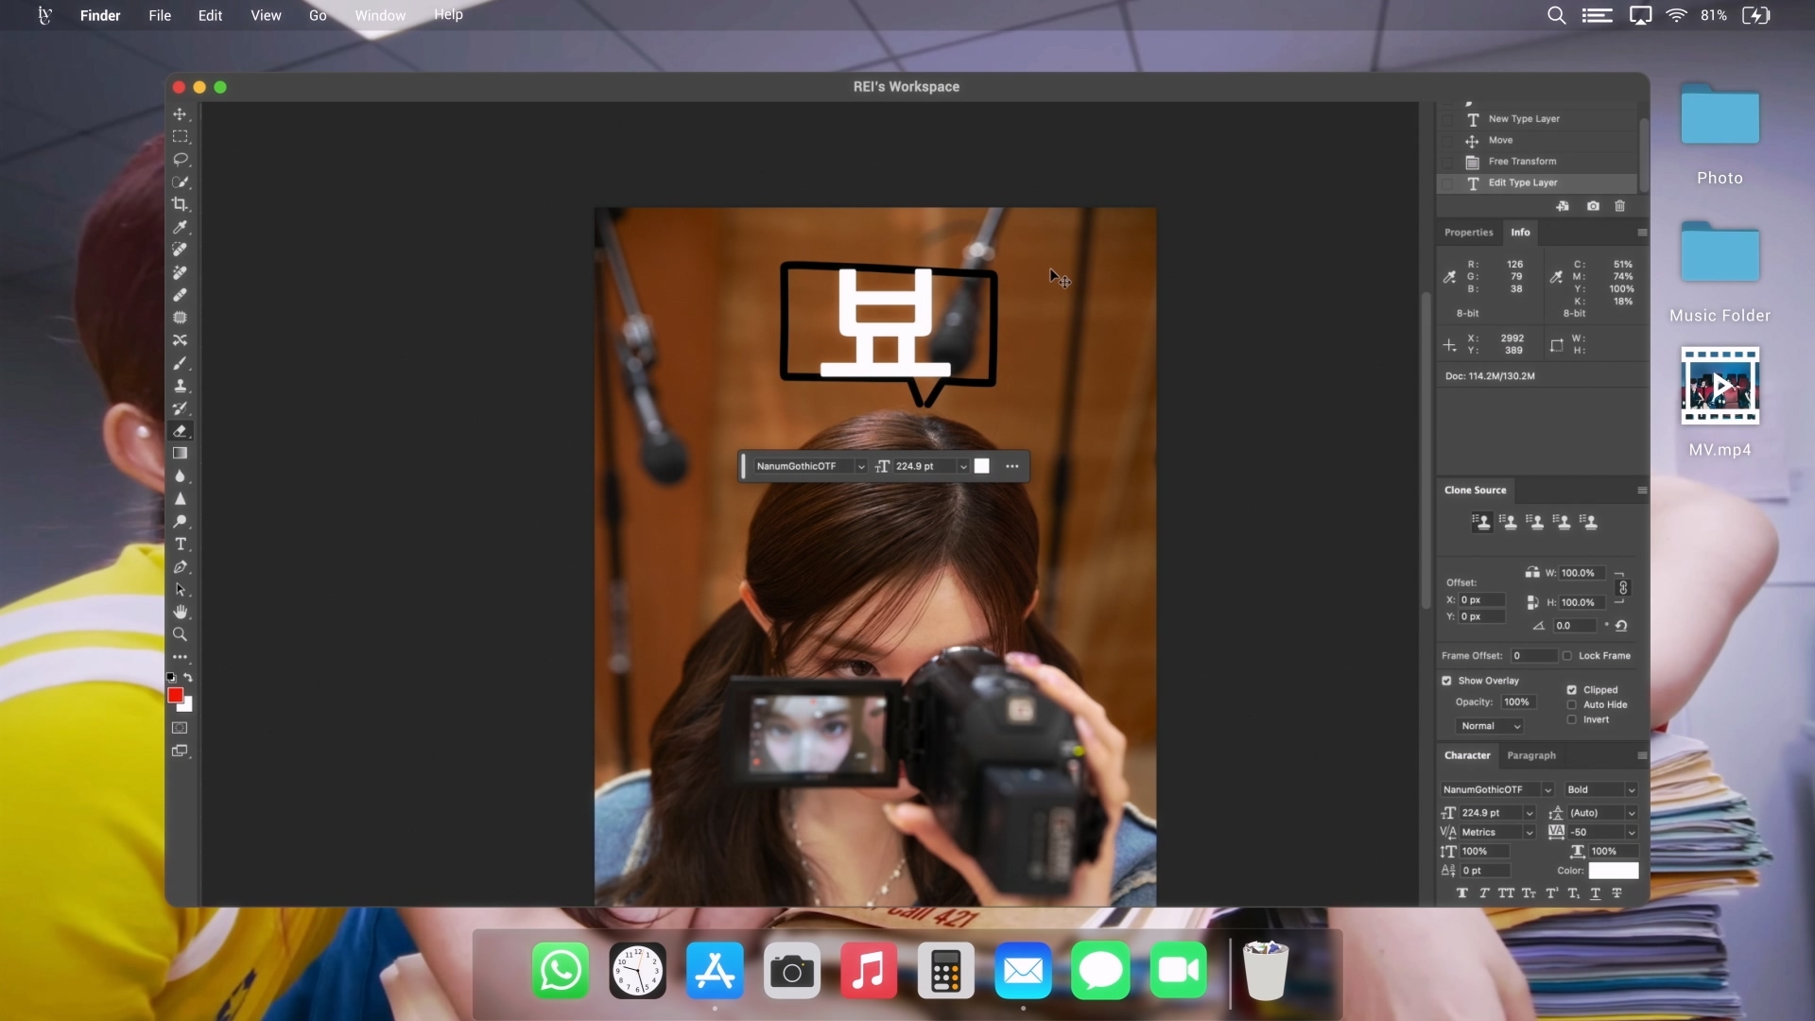Select the Eraser tool
1815x1021 pixels.
[x=180, y=431]
